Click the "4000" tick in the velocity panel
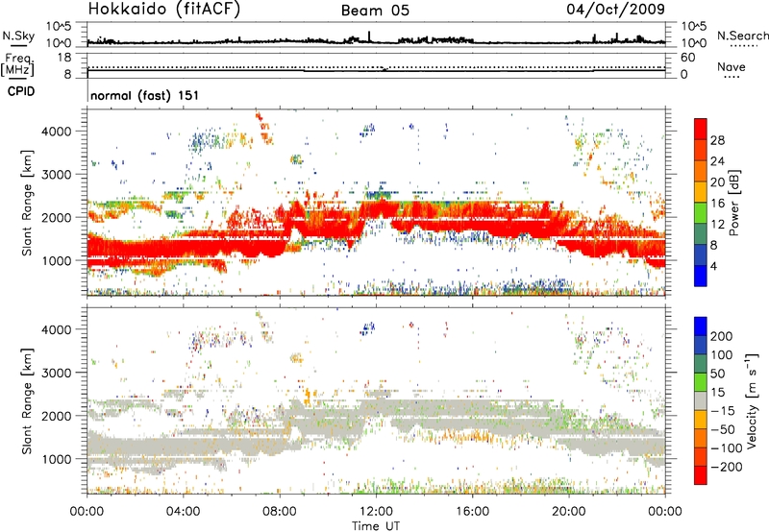 tap(57, 329)
